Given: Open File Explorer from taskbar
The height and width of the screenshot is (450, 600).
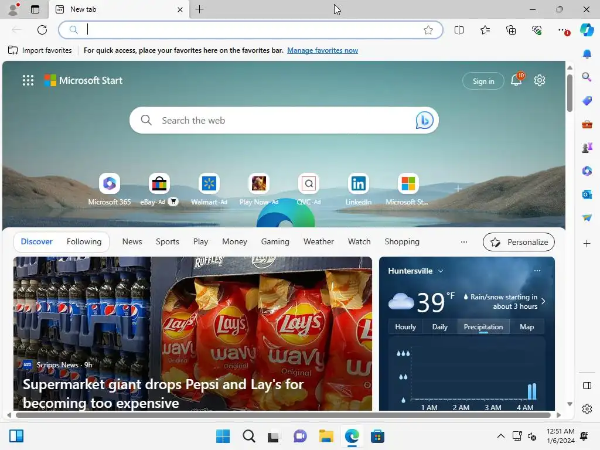Looking at the screenshot, I should point(326,436).
